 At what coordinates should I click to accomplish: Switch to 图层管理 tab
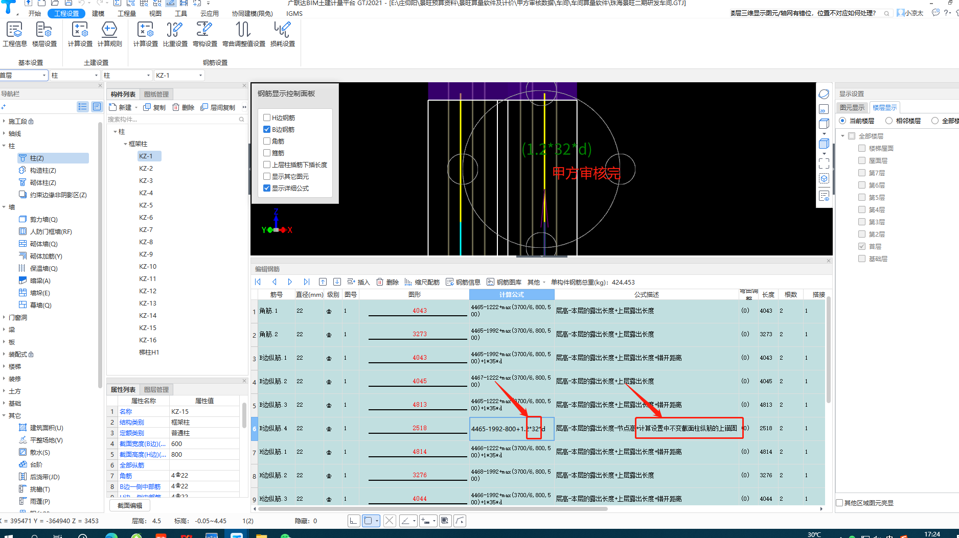click(x=156, y=389)
